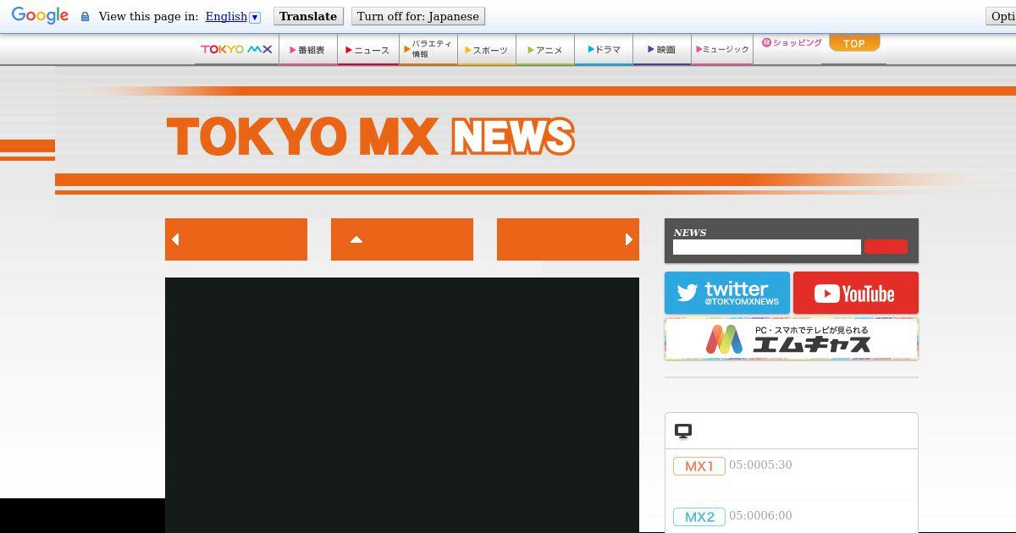The width and height of the screenshot is (1016, 533).
Task: Open the 映画 menu tab
Action: tap(662, 50)
